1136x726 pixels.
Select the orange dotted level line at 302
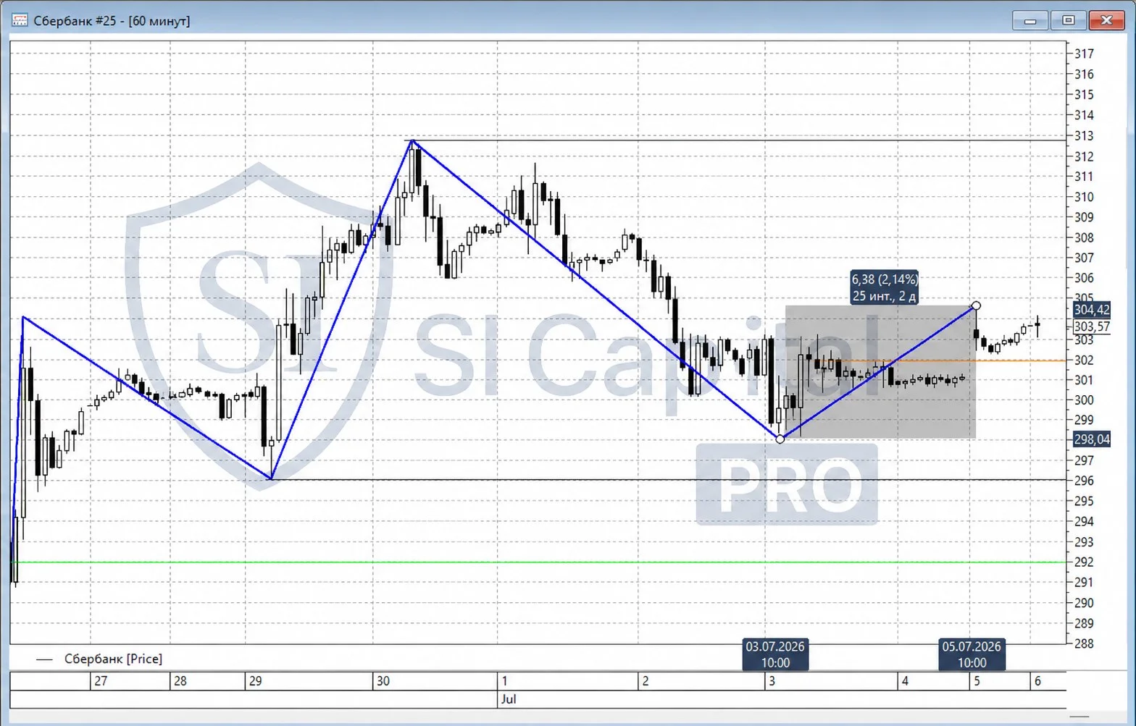coord(949,360)
